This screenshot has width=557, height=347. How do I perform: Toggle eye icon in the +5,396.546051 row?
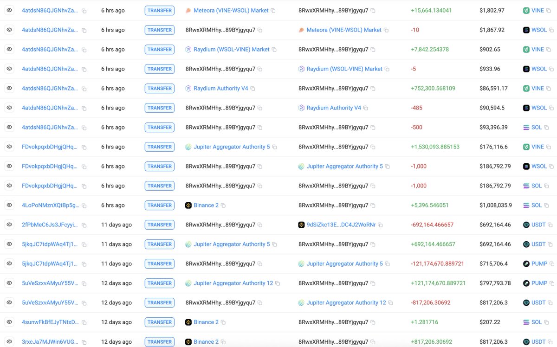(x=9, y=205)
